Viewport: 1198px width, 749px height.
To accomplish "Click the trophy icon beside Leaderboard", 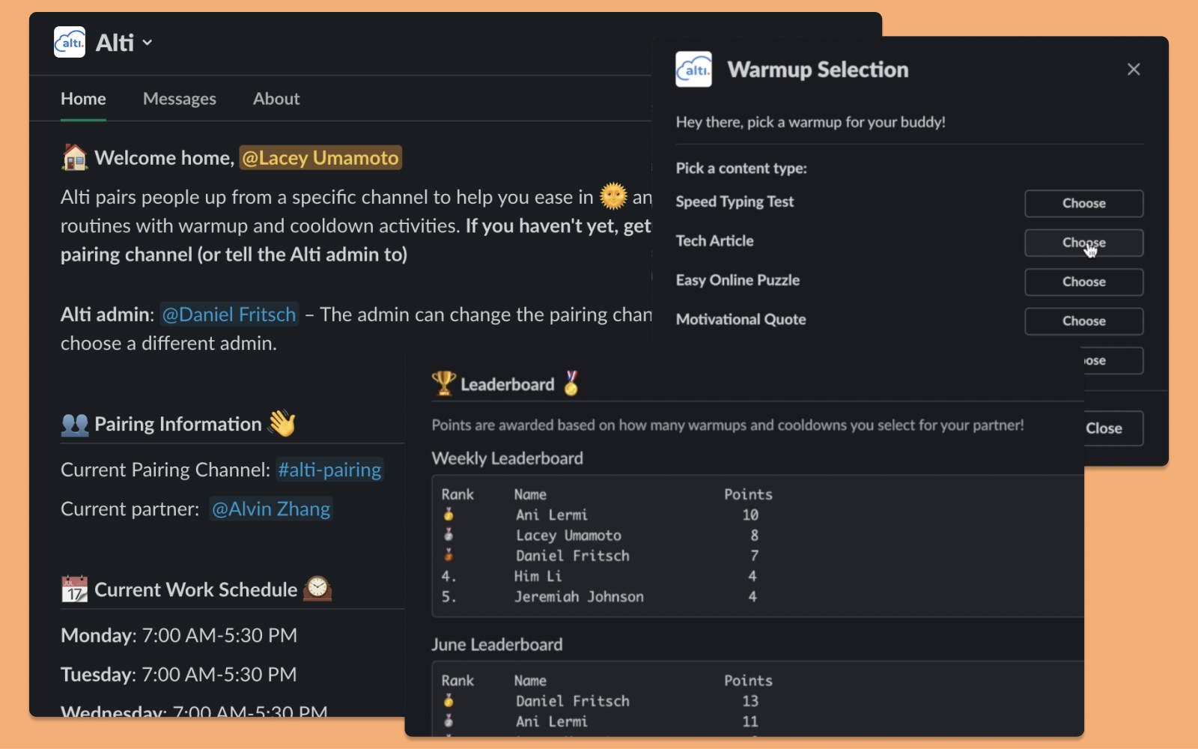I will (444, 383).
